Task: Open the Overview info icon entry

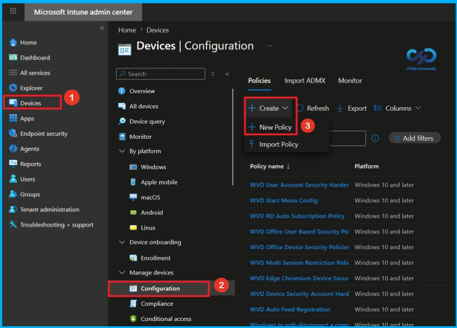Action: tap(122, 91)
